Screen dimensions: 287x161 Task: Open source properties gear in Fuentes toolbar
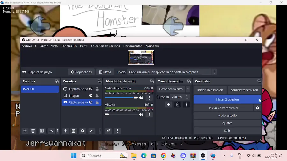click(83, 131)
